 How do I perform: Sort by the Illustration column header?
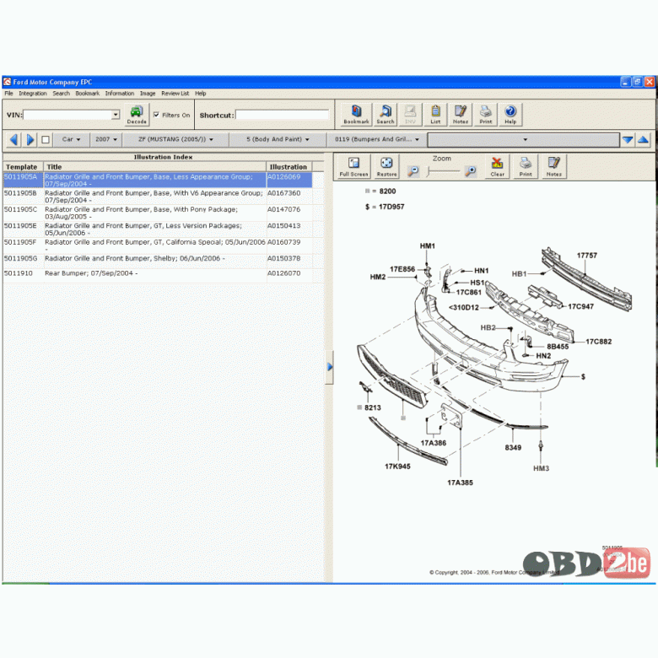[x=289, y=166]
